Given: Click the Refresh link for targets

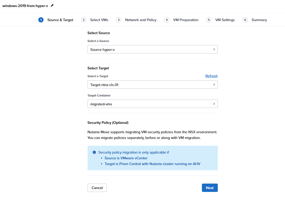Looking at the screenshot, I should point(211,76).
